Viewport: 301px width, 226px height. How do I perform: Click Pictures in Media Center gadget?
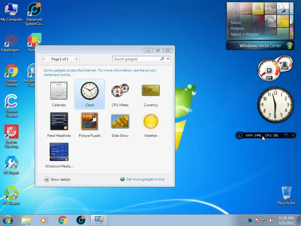point(238,29)
